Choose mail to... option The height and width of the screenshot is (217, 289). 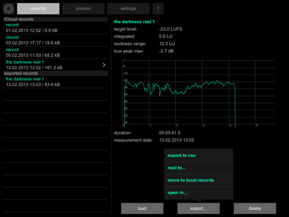(199, 168)
